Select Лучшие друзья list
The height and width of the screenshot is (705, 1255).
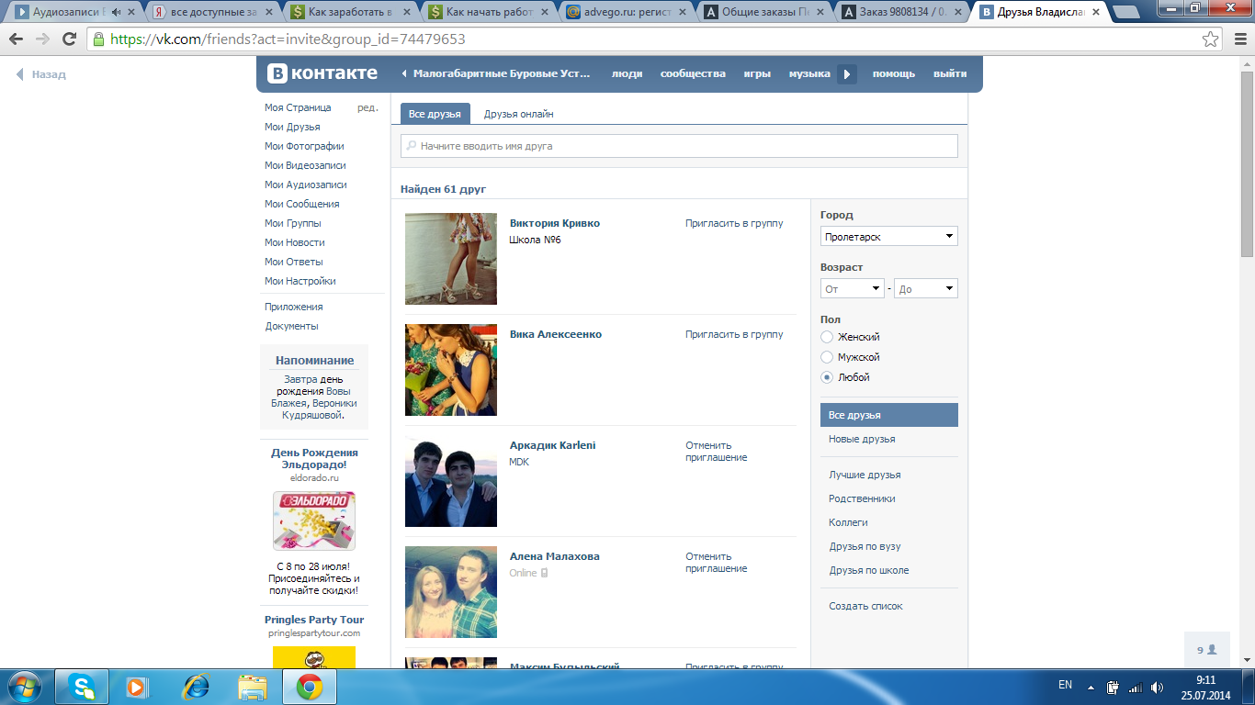865,475
